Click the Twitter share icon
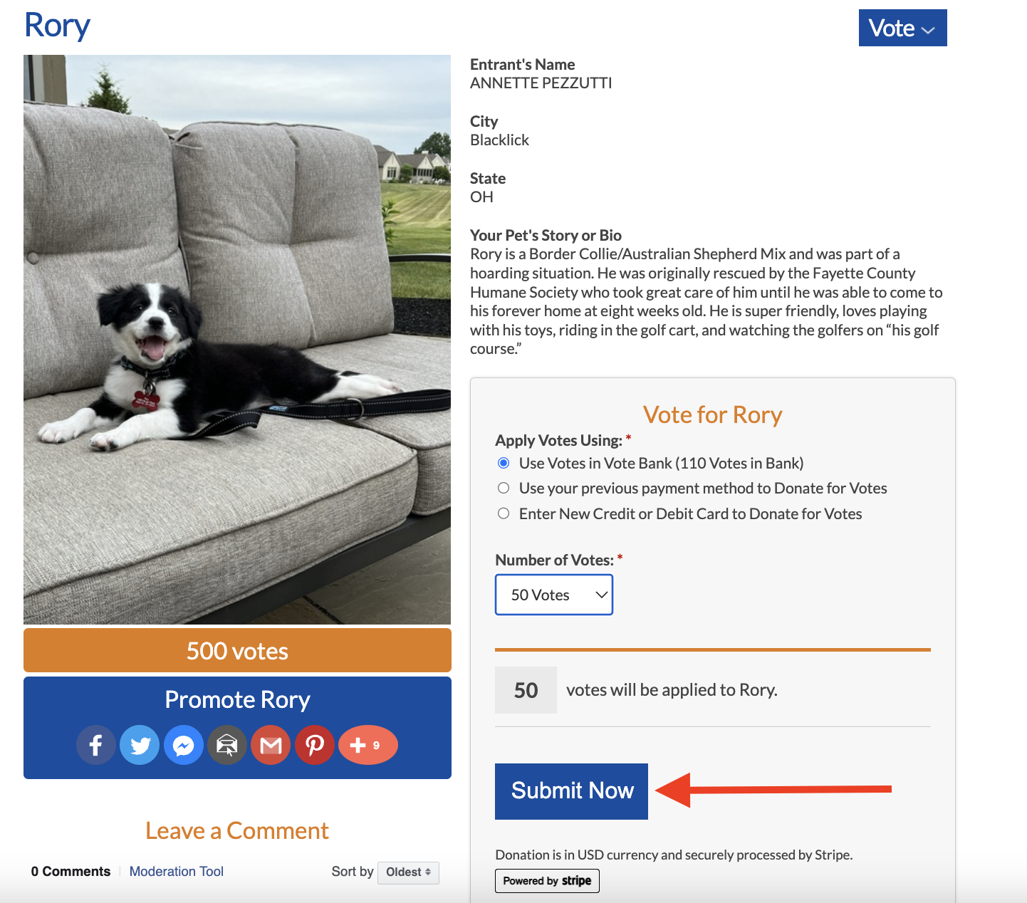The height and width of the screenshot is (903, 1027). tap(140, 745)
